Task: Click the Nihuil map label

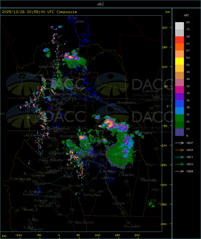Action: 69,176
